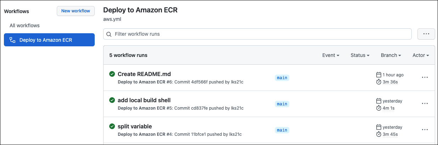This screenshot has height=145, width=438.
Task: Click the green success check for split variable
Action: click(x=112, y=126)
